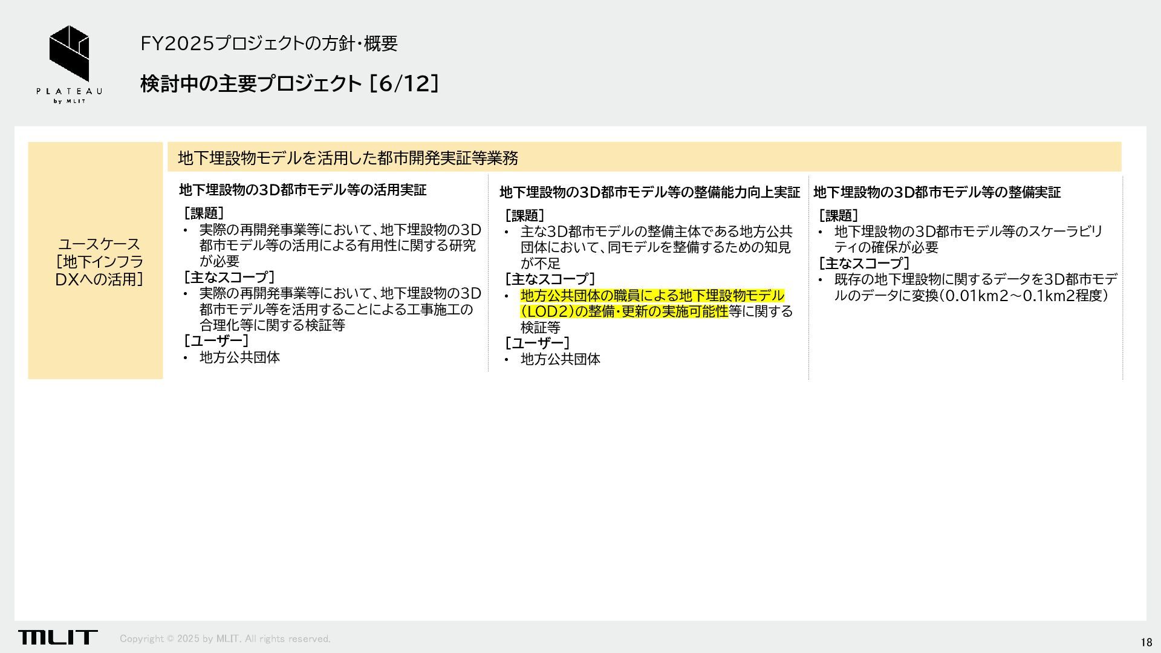The height and width of the screenshot is (653, 1161).
Task: Click the FY2025プロジェクトの方針・概要 heading
Action: (x=268, y=44)
